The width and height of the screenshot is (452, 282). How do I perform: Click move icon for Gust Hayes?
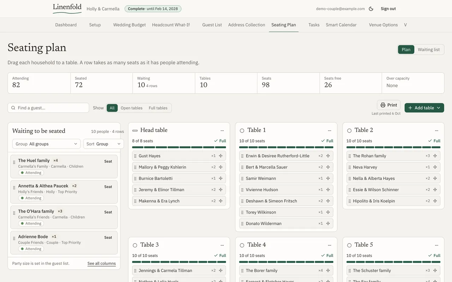[221, 156]
